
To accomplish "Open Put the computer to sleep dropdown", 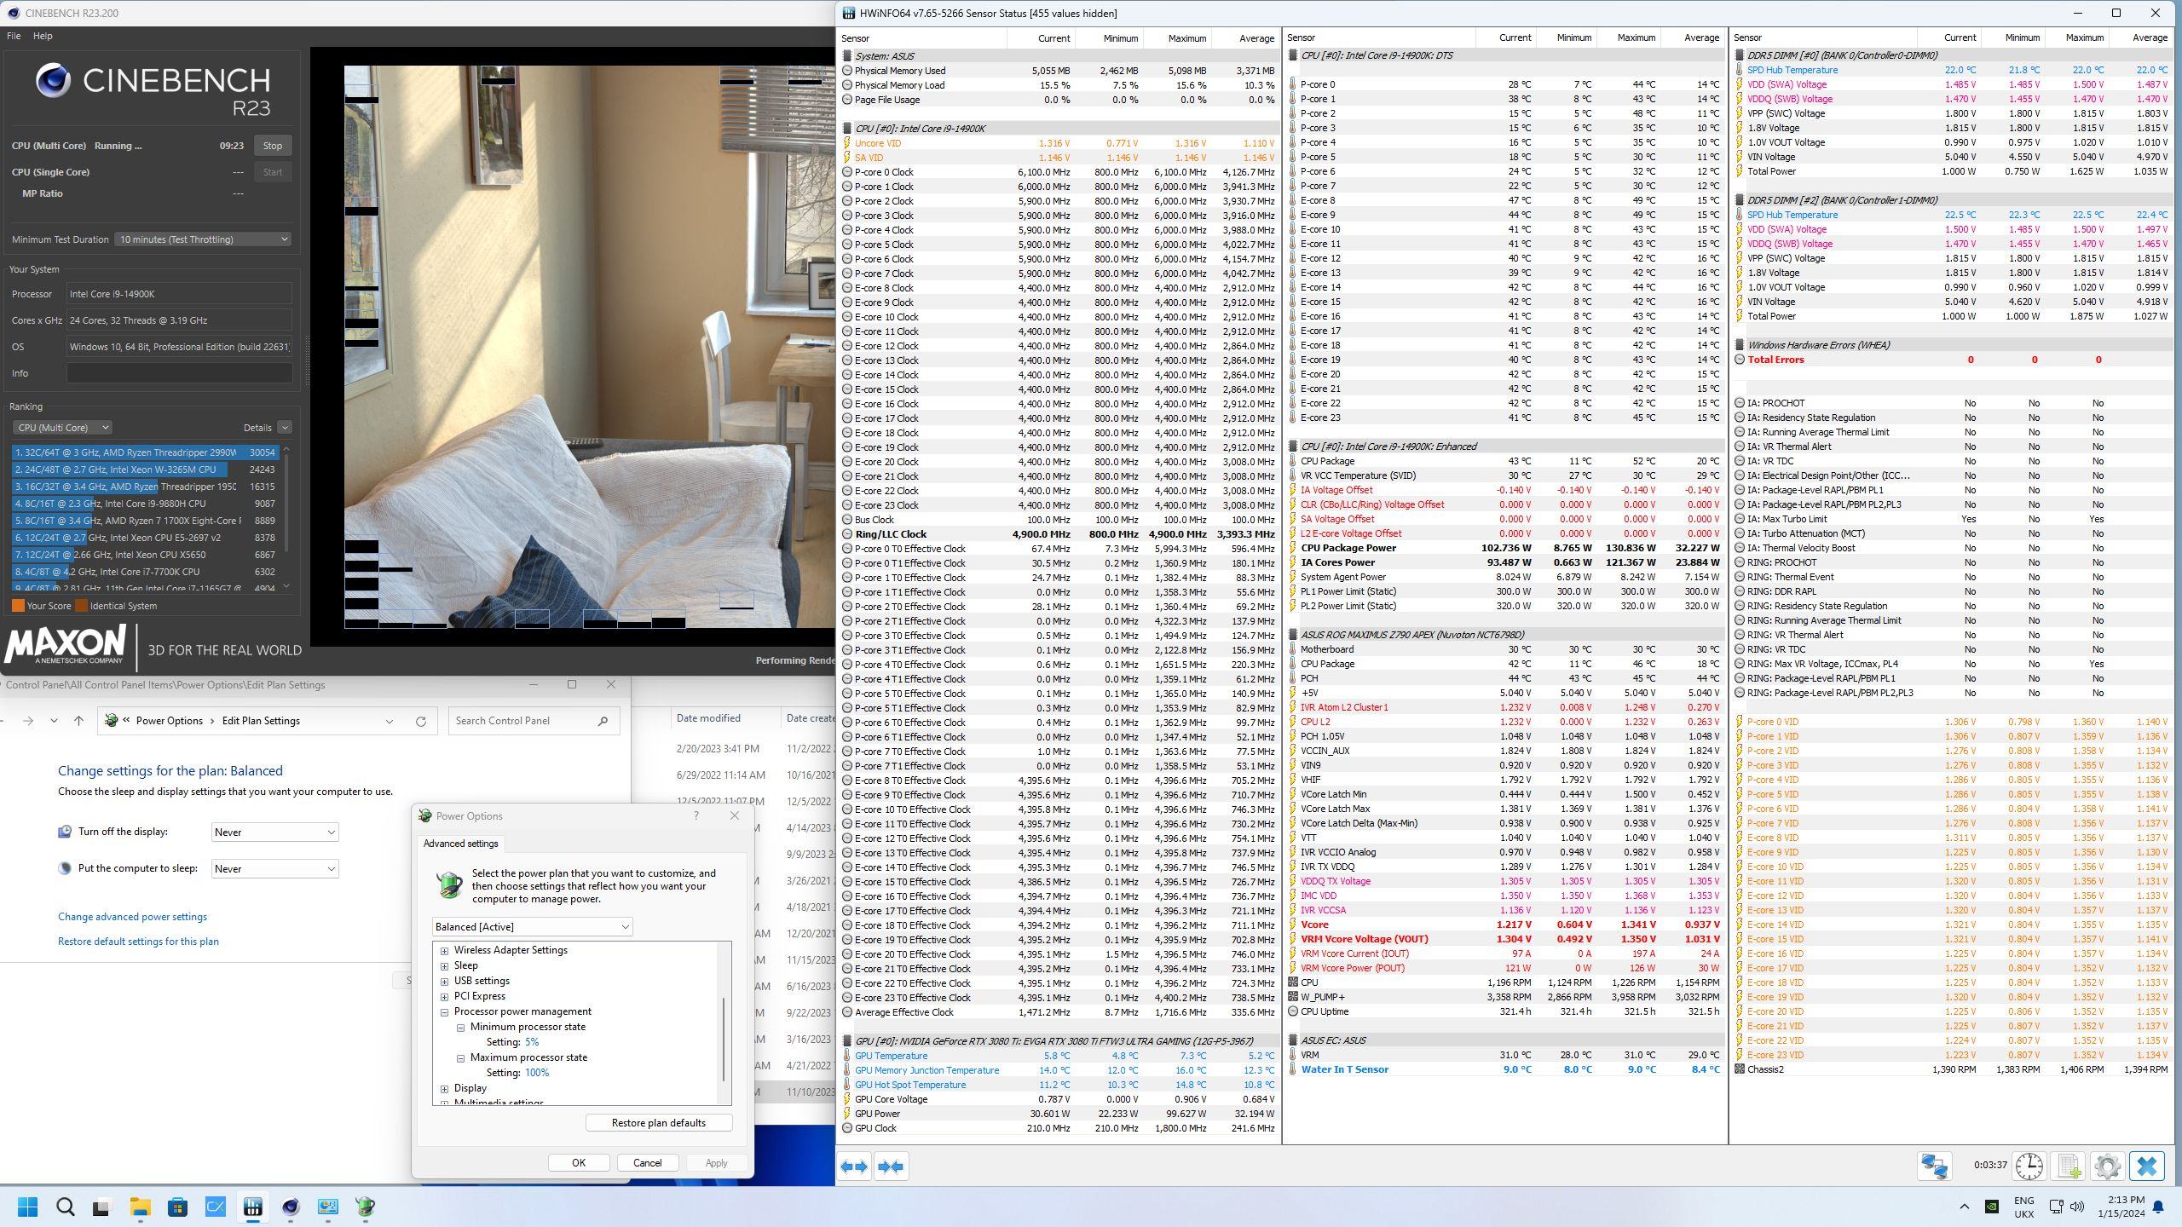I will click(x=274, y=869).
